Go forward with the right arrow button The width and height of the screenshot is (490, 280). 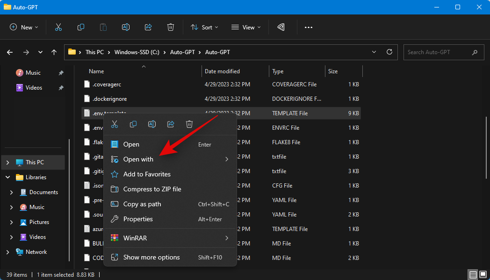(x=26, y=52)
